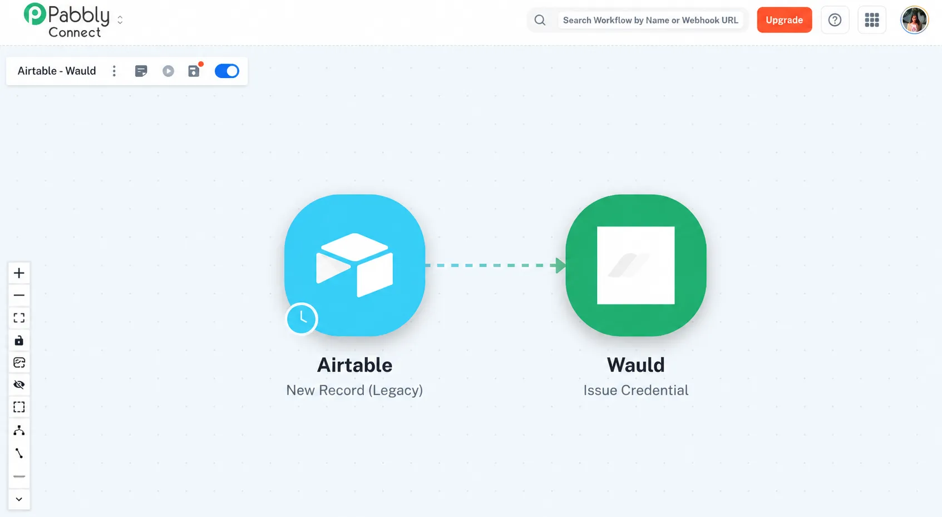Click the dashed connector between nodes
942x517 pixels.
(x=495, y=265)
